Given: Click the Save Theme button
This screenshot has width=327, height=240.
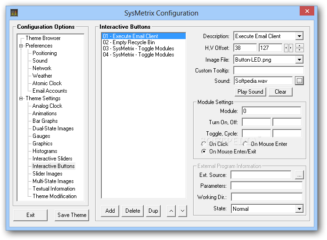Looking at the screenshot, I should [x=72, y=215].
